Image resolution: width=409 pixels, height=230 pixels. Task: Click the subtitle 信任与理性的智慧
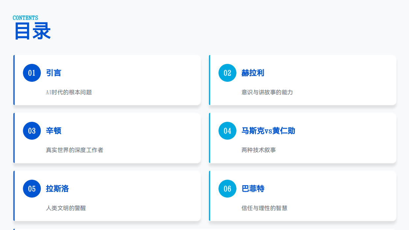[x=264, y=208]
